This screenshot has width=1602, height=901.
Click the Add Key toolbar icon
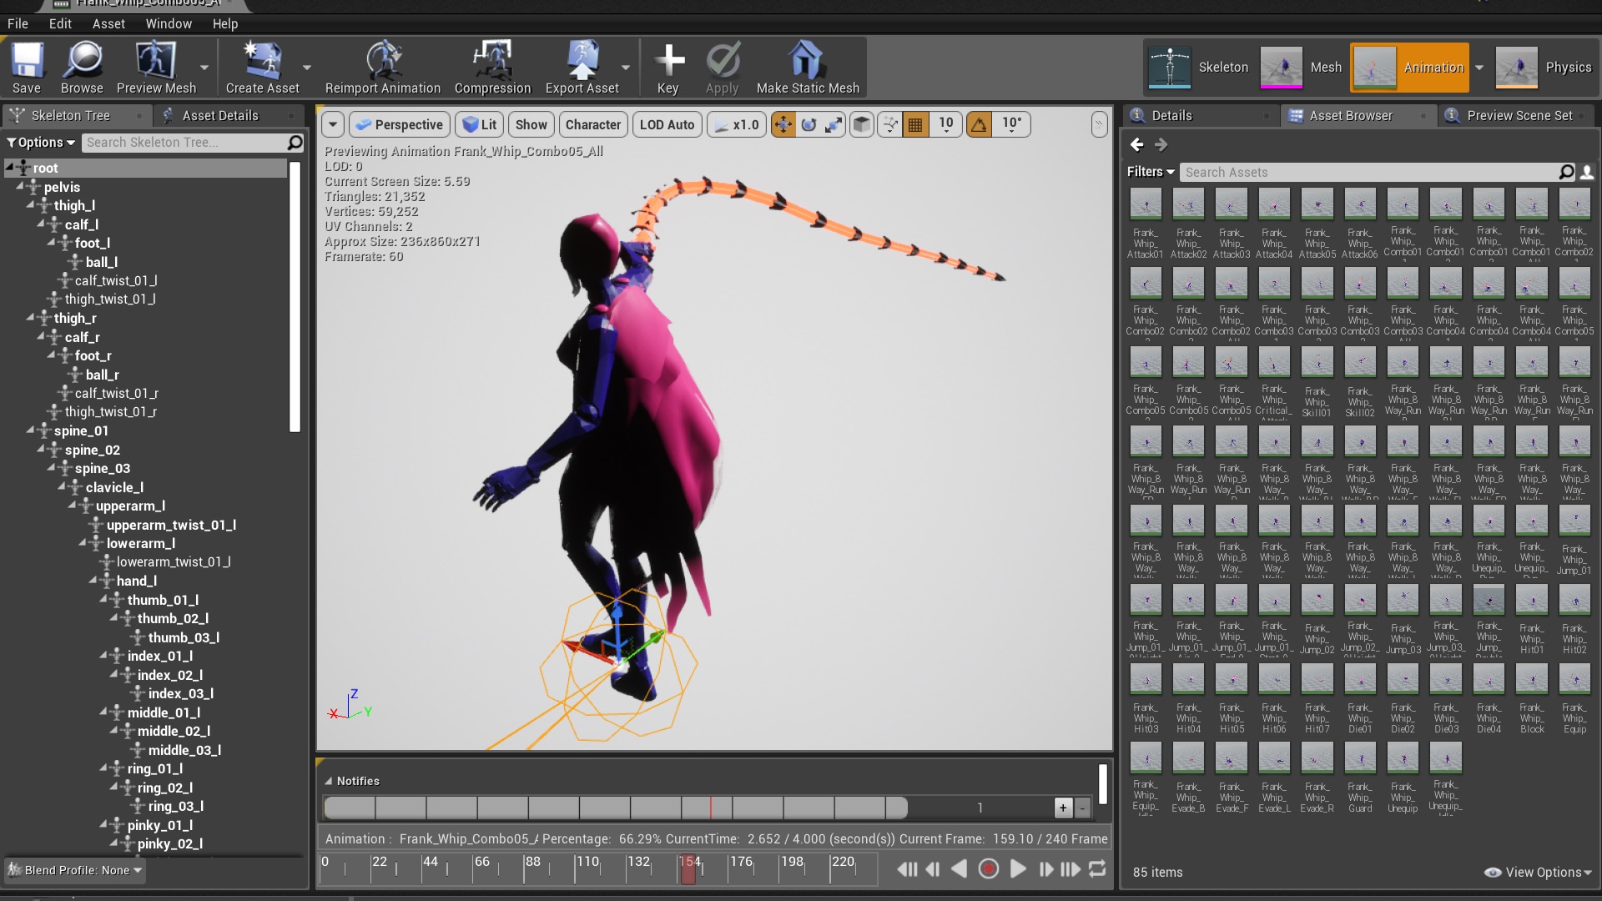tap(668, 62)
